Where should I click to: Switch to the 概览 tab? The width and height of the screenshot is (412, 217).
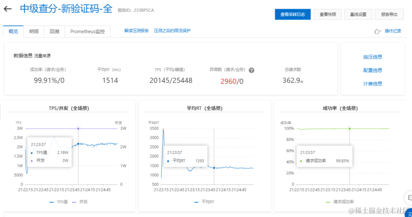coord(13,32)
